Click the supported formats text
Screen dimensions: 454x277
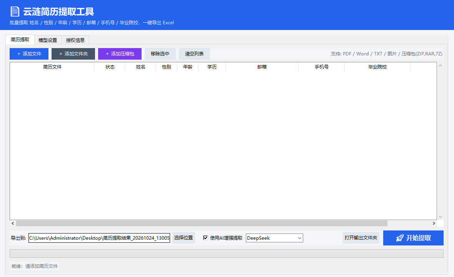click(387, 54)
